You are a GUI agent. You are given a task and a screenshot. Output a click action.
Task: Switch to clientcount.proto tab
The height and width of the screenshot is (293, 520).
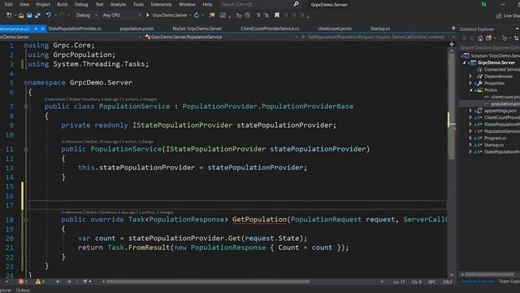click(x=335, y=28)
